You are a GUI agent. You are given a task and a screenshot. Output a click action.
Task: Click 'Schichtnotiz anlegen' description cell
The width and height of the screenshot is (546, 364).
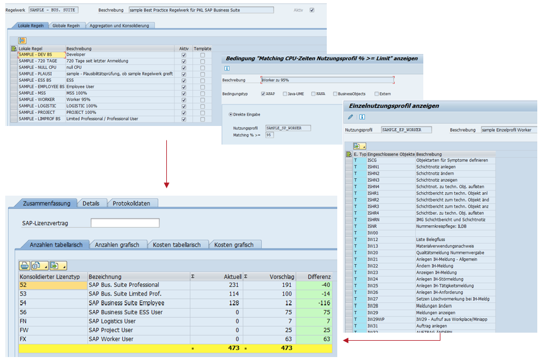pos(455,167)
